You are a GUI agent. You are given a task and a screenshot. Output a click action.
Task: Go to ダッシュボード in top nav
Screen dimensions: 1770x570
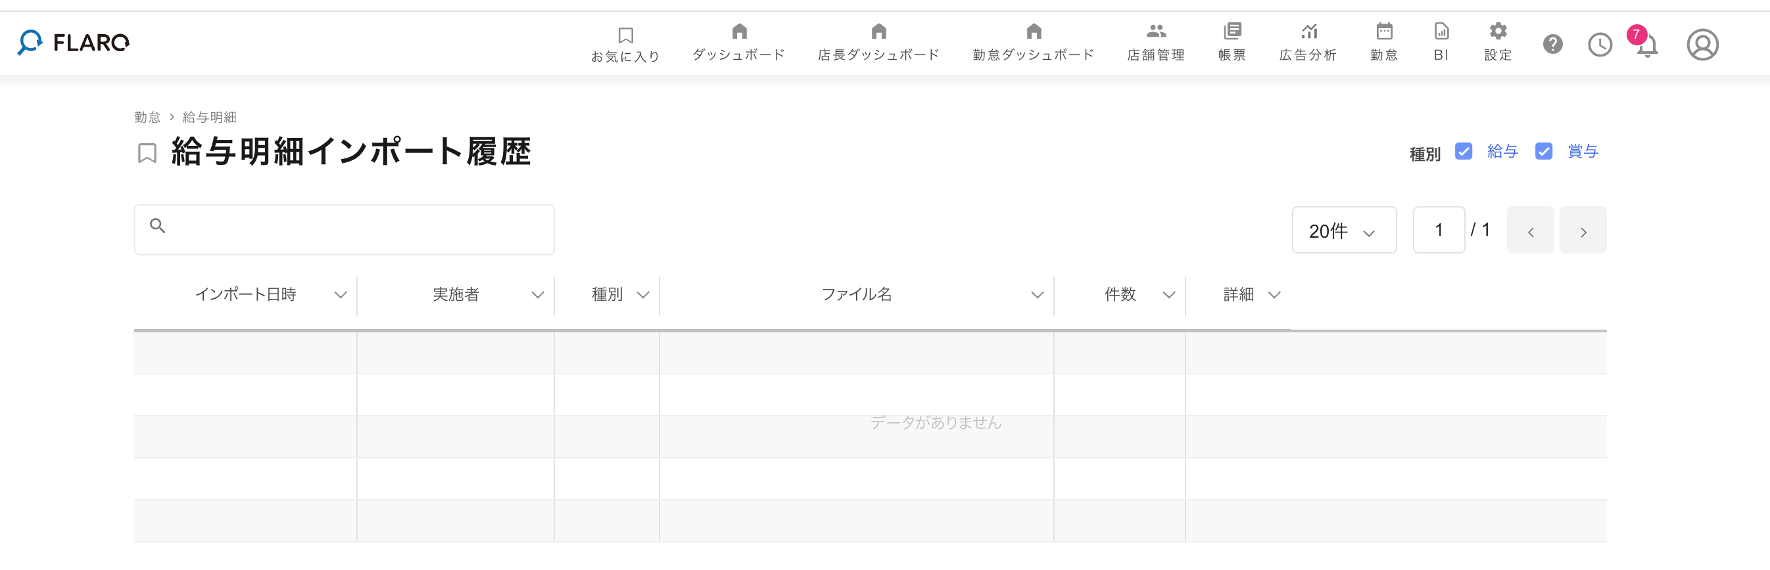(x=738, y=43)
